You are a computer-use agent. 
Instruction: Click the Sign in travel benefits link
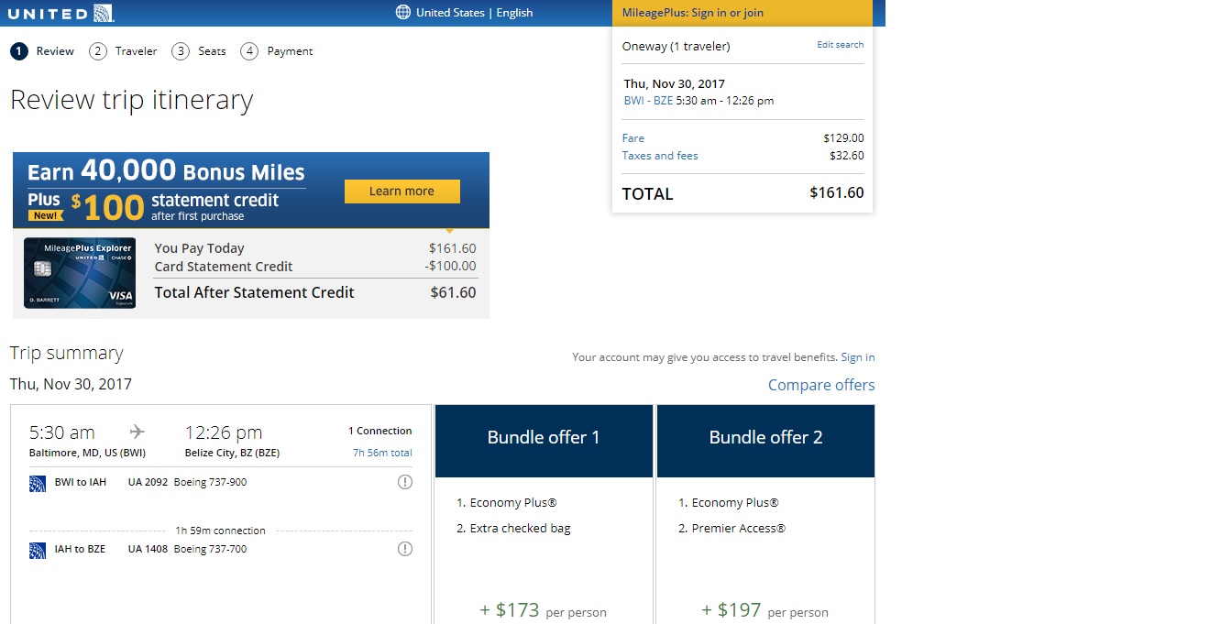pos(858,357)
